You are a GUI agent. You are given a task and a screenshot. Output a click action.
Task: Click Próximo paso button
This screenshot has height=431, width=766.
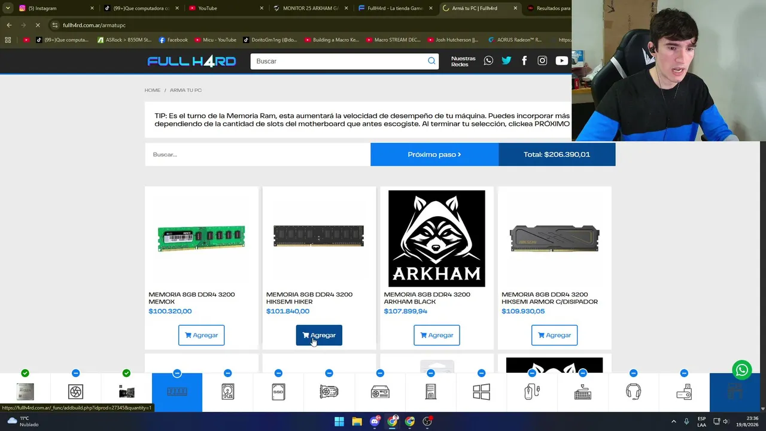tap(434, 154)
